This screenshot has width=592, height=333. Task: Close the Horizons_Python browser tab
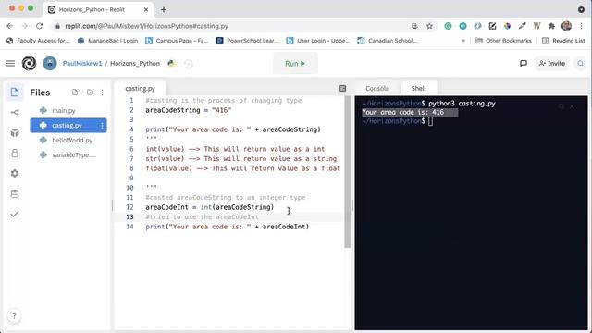146,10
